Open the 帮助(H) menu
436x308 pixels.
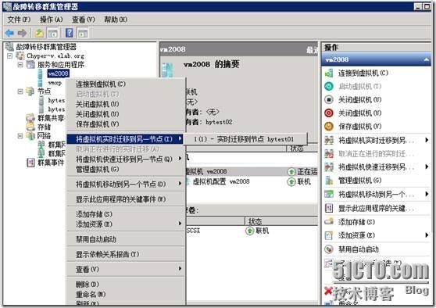click(x=116, y=20)
